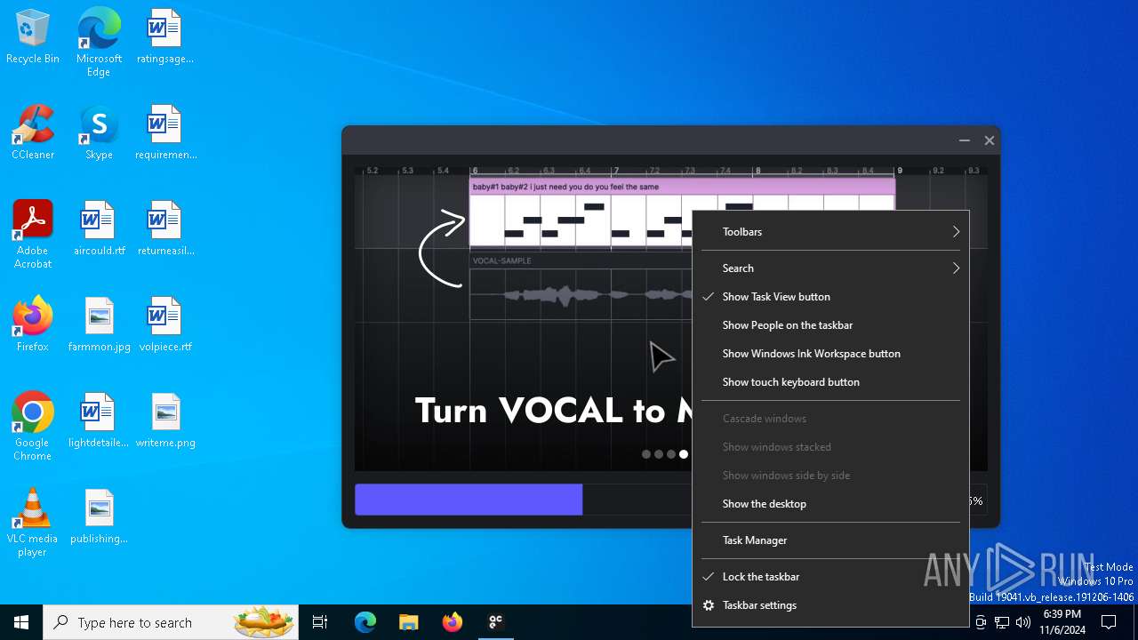The width and height of the screenshot is (1138, 640).
Task: Open File Explorer from the taskbar
Action: [x=408, y=622]
